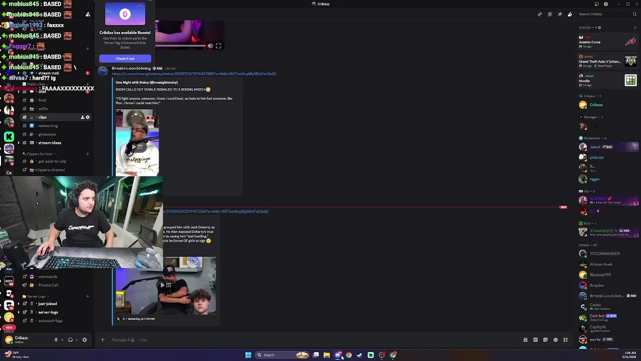Open member 117COMMANDER's profile
The width and height of the screenshot is (641, 361).
[608, 254]
